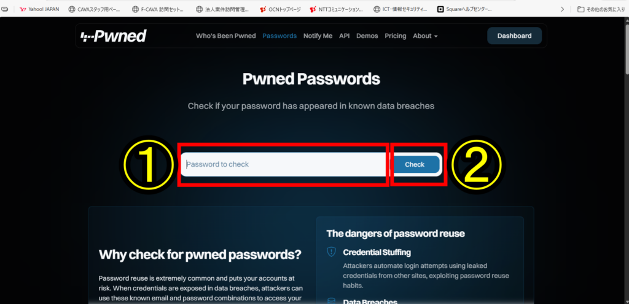Open the F-CAVA 訪問セット bookmark

coord(157,9)
